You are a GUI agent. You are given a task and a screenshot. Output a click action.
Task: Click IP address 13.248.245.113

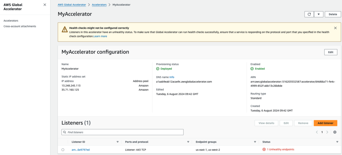[71, 85]
